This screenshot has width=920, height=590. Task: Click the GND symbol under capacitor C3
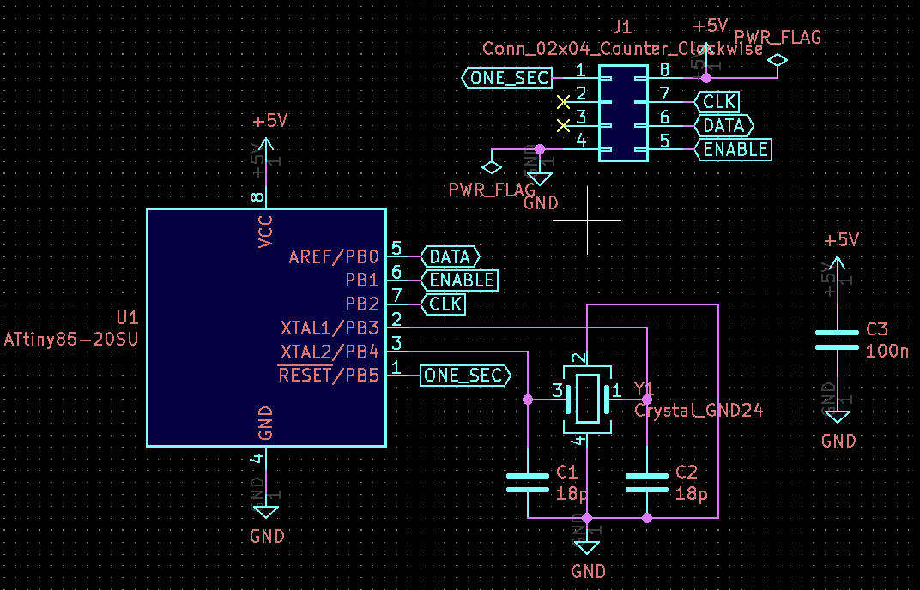coord(837,417)
